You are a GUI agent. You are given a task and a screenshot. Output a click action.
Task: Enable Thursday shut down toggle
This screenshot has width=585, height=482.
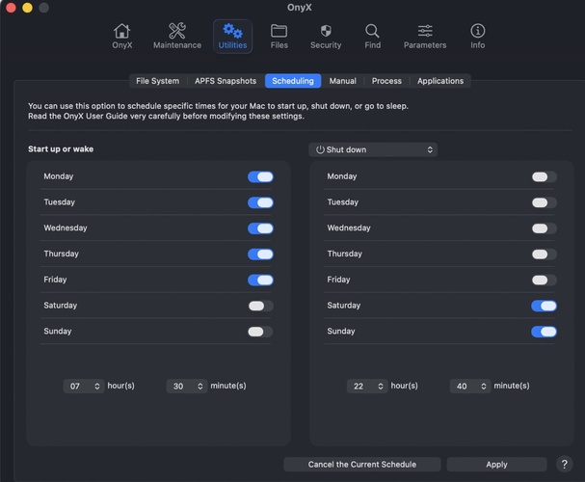pos(544,254)
